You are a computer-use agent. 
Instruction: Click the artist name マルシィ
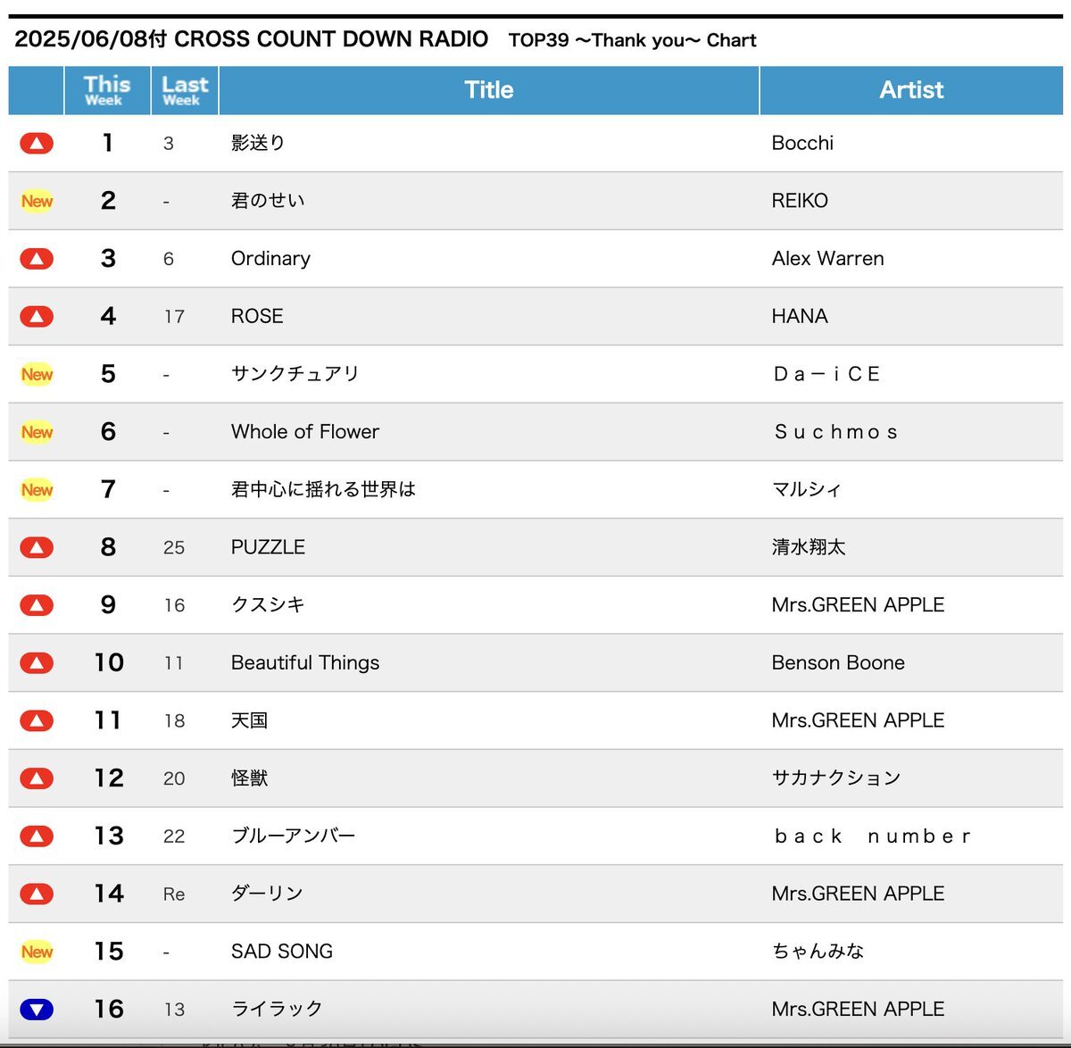pyautogui.click(x=807, y=489)
